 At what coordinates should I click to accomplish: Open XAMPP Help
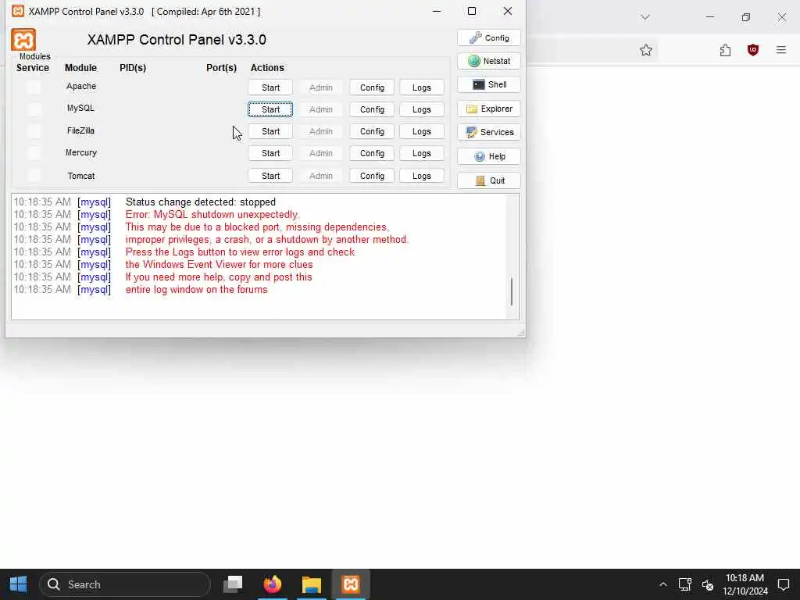488,156
